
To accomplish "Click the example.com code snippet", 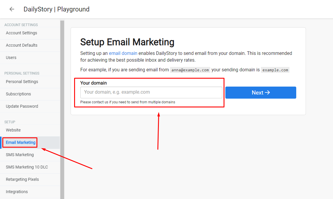I will [275, 70].
